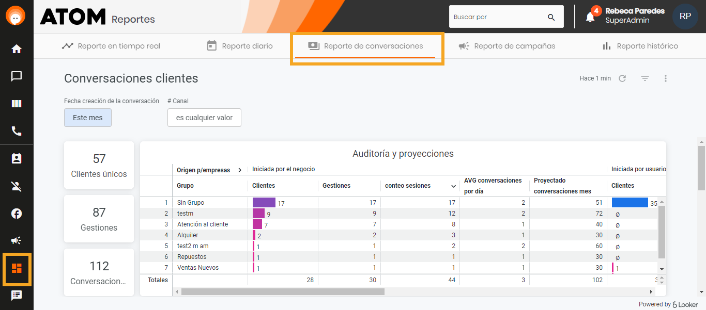Switch to Reporte de campañas tab
The image size is (706, 310).
pos(507,46)
